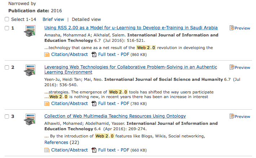Open 'Collection of Web Multimedia Teaching Resources' title
This screenshot has width=256, height=158.
[115, 116]
